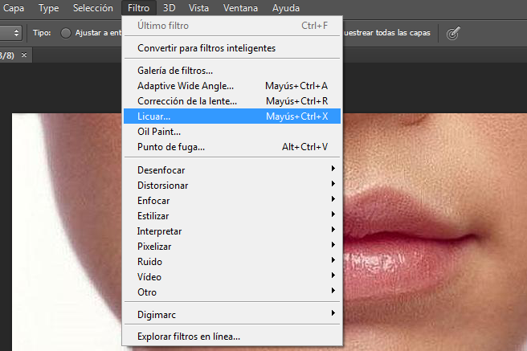Click Explorar filtros en línea
Screen dimensions: 527x351
(189, 337)
